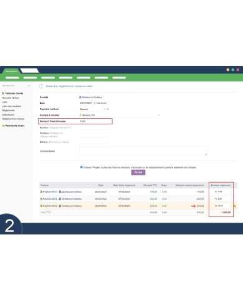This screenshot has height=301, width=243.
Task: Click the Date field showing 06/04/2024
Action: coord(86,103)
